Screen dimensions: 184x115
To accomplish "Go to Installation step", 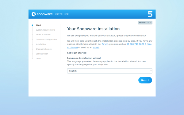I will (x=41, y=44).
